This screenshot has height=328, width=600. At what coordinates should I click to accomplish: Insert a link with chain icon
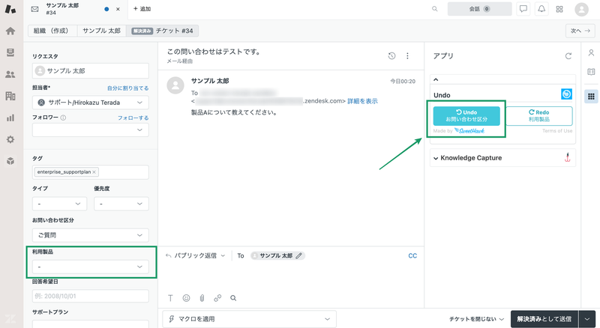(217, 298)
